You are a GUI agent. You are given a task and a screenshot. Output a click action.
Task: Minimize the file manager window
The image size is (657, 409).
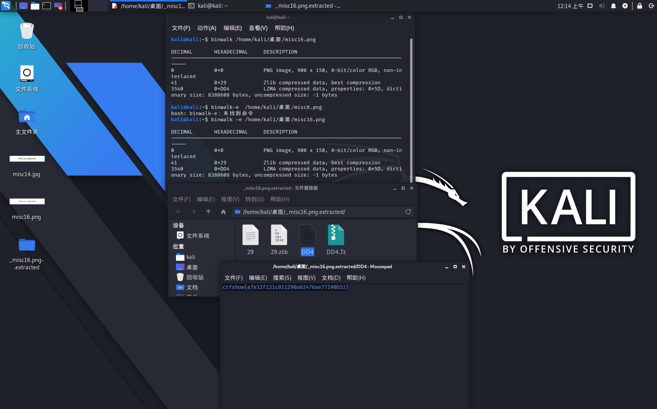[x=395, y=188]
